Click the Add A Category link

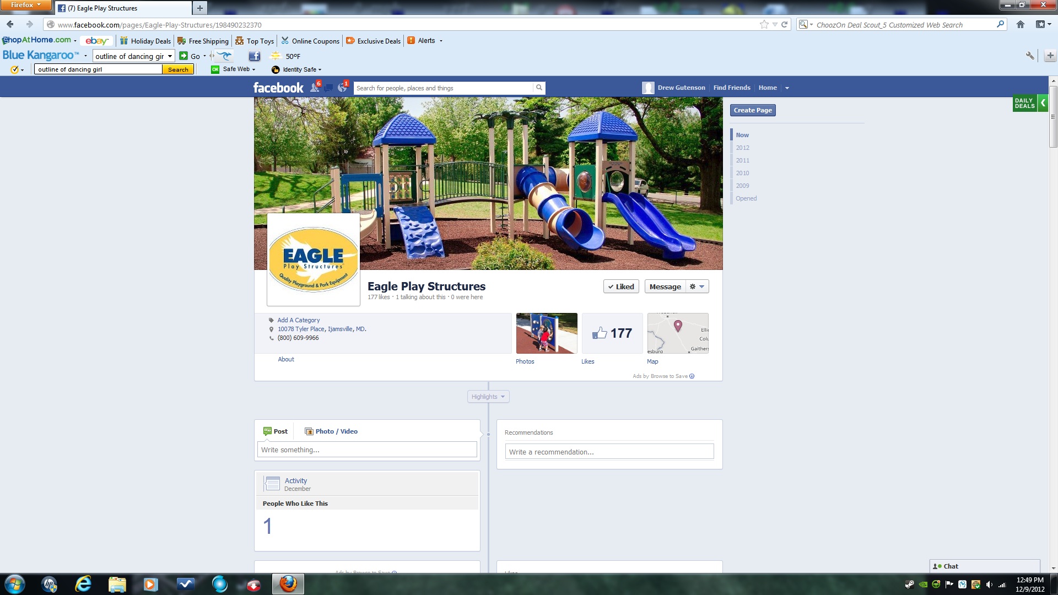(298, 320)
